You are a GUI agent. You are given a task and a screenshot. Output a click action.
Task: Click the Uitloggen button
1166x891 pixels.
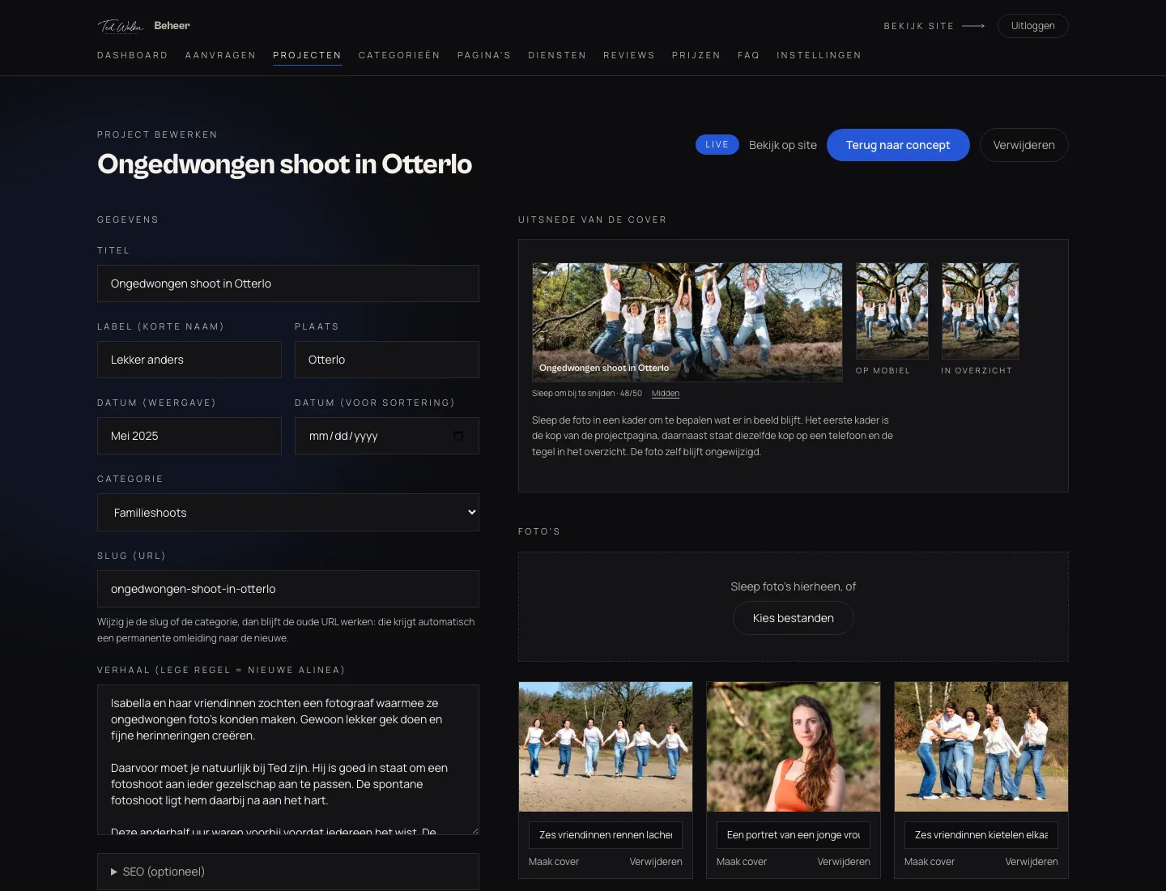click(x=1033, y=26)
